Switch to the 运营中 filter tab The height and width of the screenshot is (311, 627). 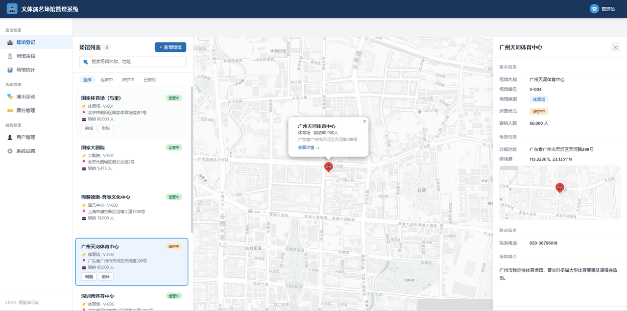107,79
